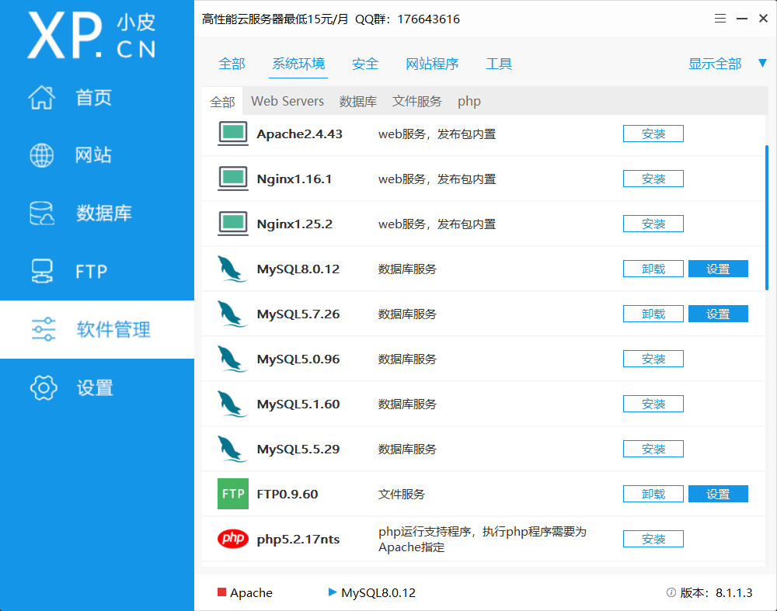The width and height of the screenshot is (777, 611).
Task: Install Nginx1.25.2 with 安装 button
Action: pos(653,224)
